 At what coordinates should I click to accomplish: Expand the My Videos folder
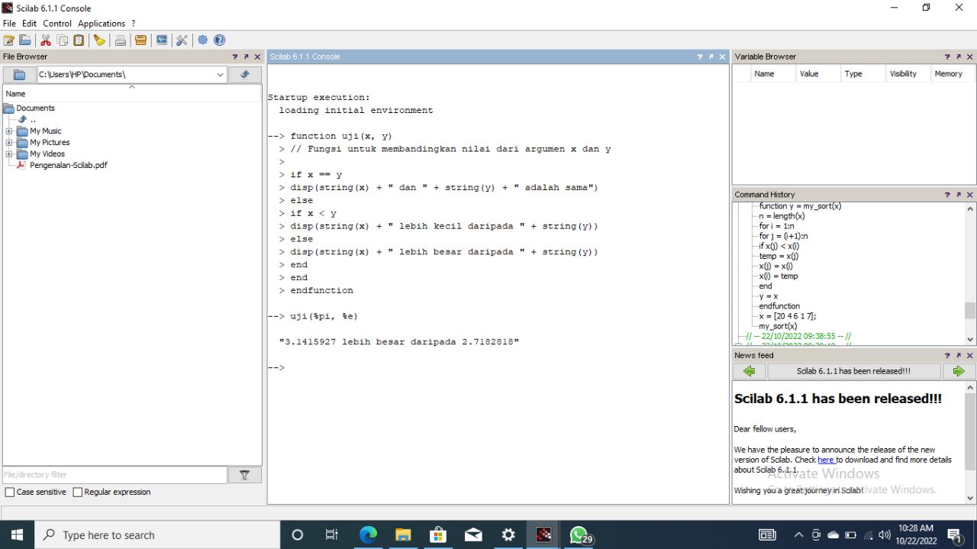pyautogui.click(x=9, y=154)
